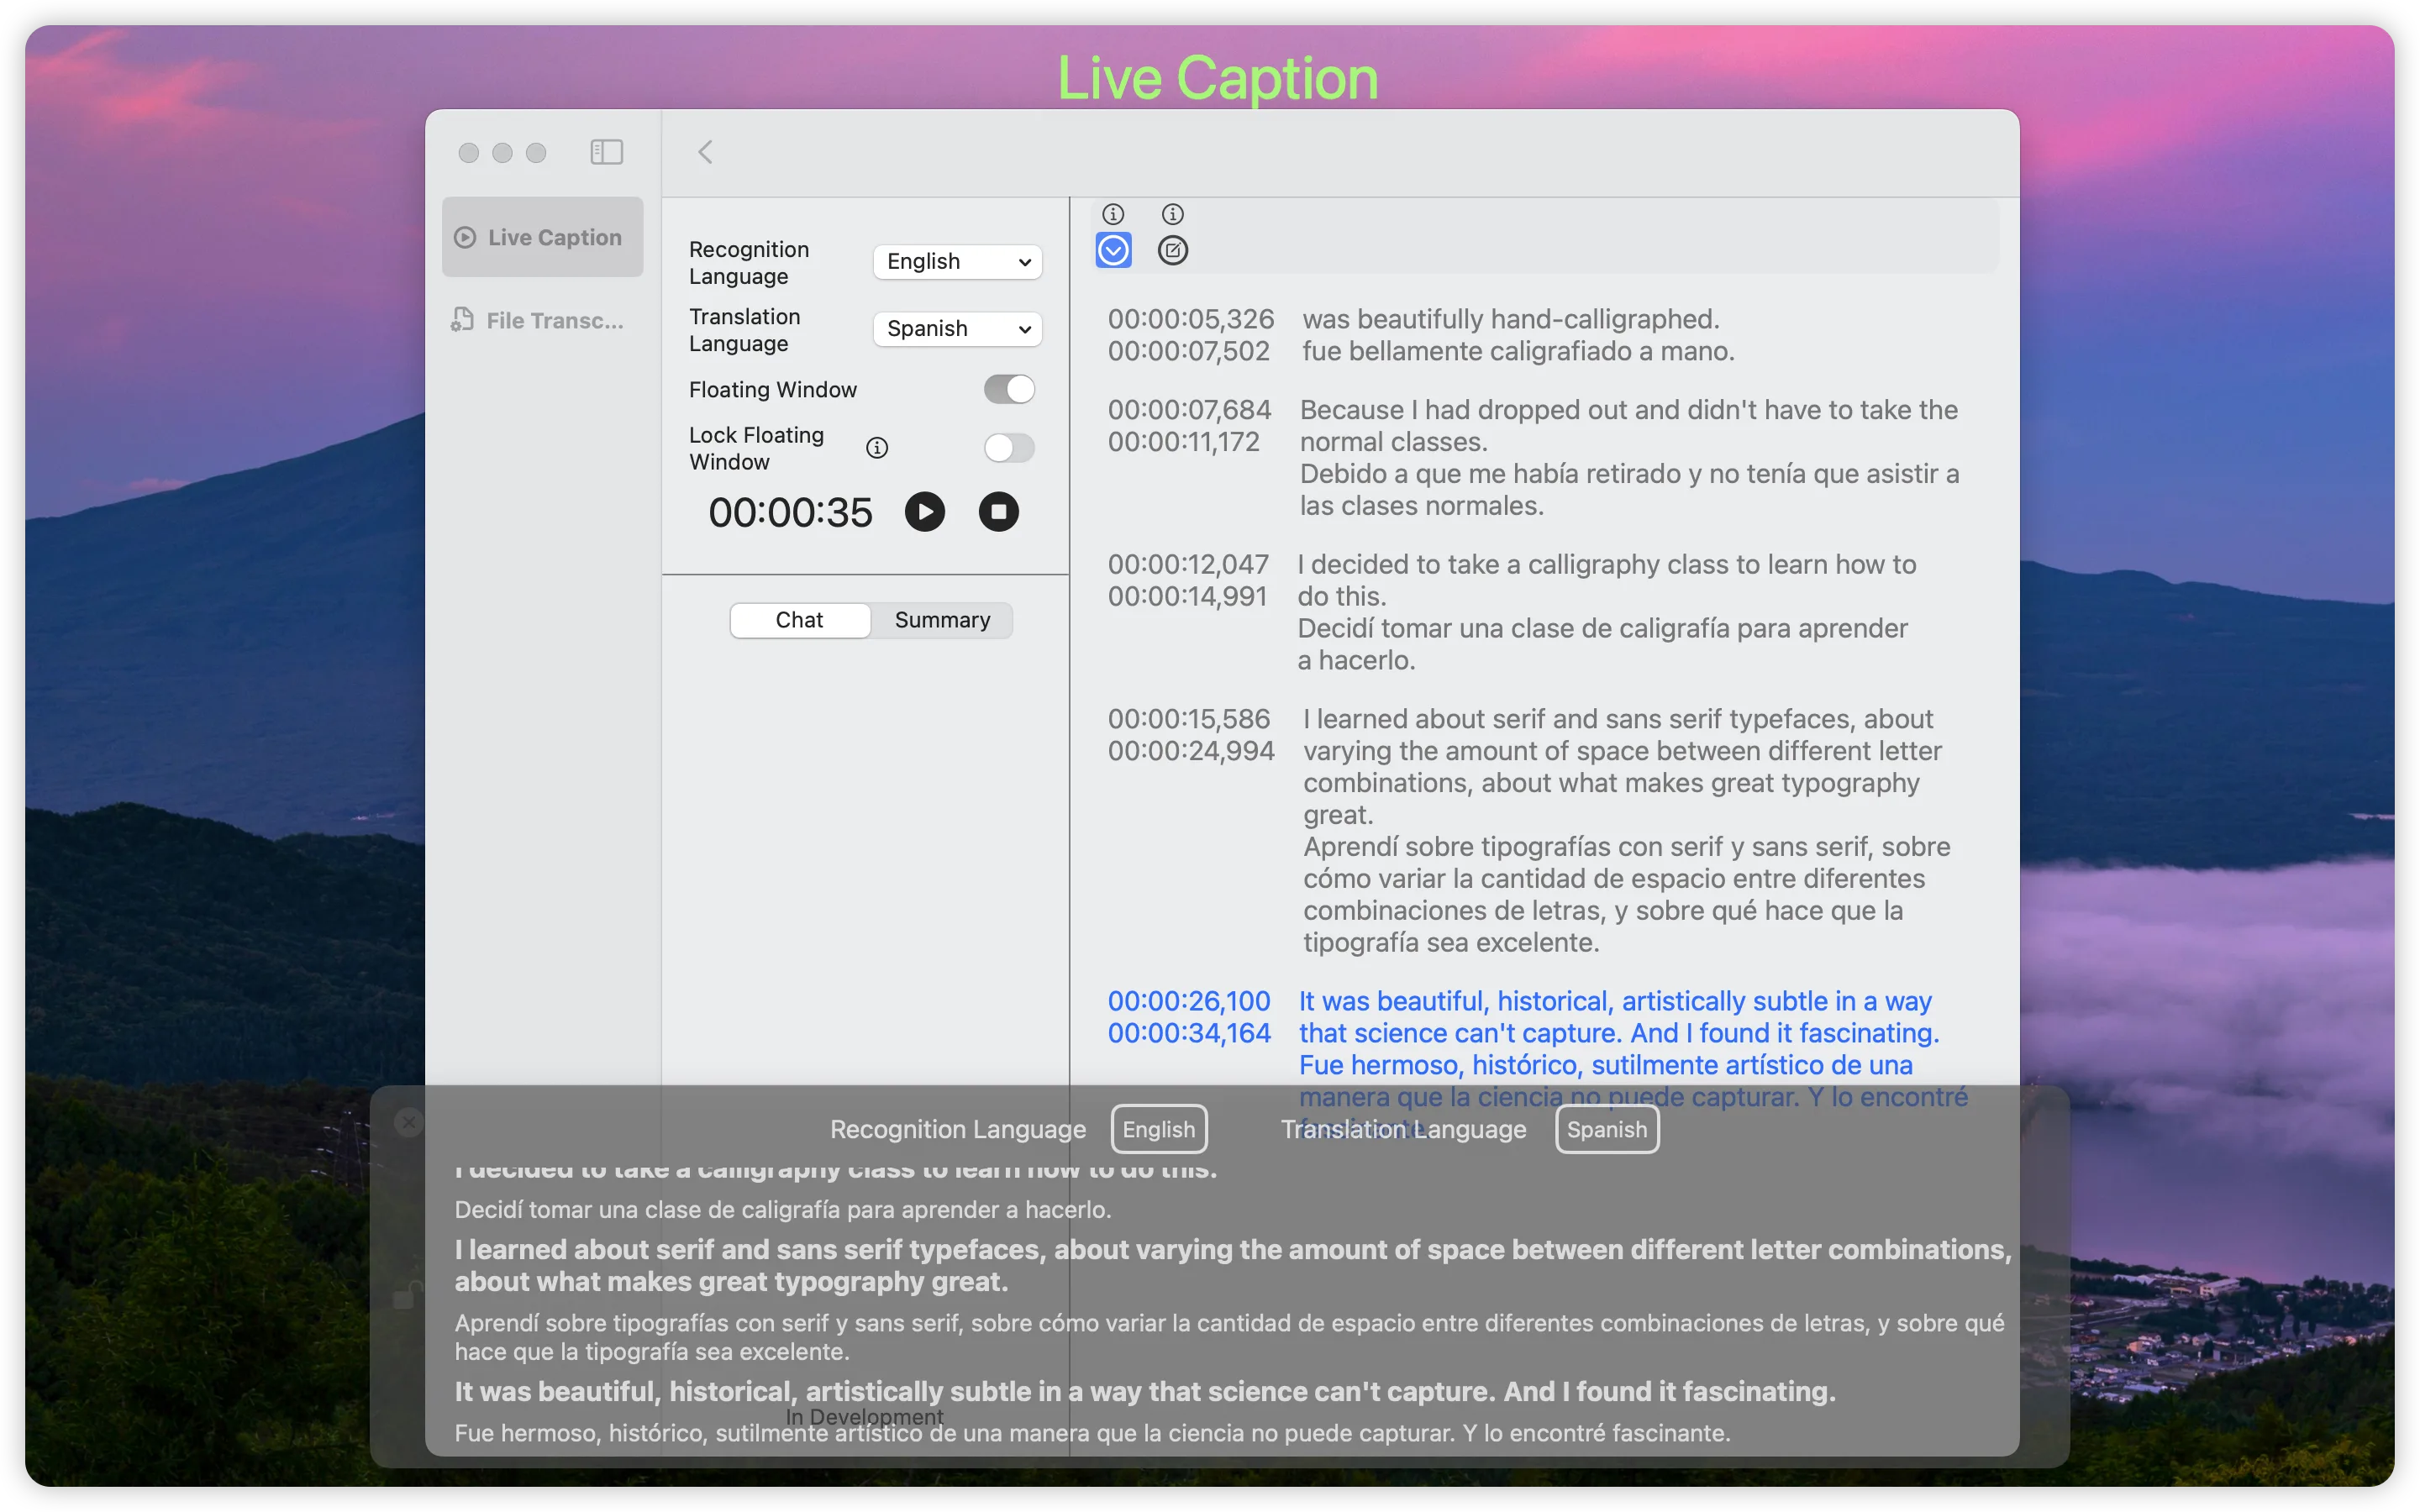Select the timestamp 00:00:07,684
The width and height of the screenshot is (2420, 1512).
coord(1189,410)
